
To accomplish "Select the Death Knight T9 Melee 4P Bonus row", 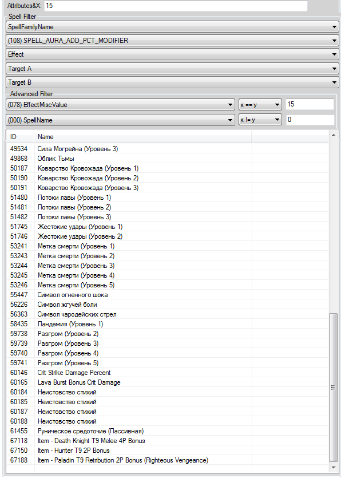I will [168, 440].
